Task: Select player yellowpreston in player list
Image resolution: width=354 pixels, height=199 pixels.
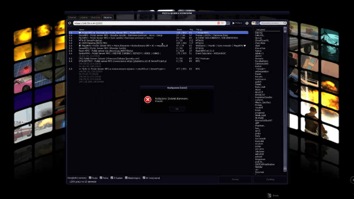Action: (262, 71)
